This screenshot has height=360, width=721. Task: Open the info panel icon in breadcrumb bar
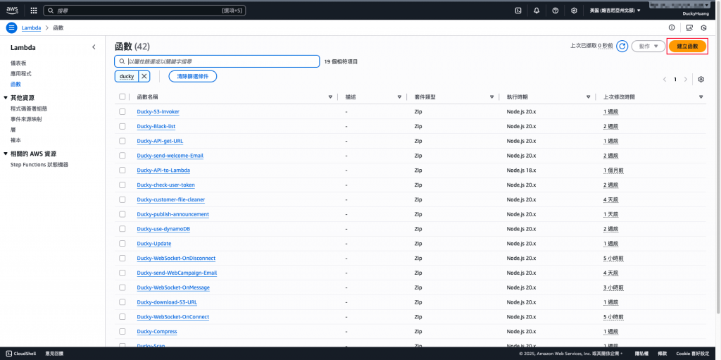pyautogui.click(x=672, y=27)
